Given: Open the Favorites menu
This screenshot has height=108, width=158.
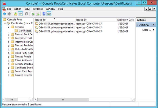Looking at the screenshot, I should (x=38, y=9).
